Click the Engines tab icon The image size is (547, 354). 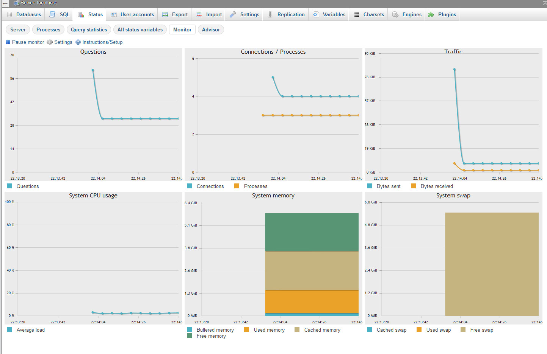tap(395, 14)
